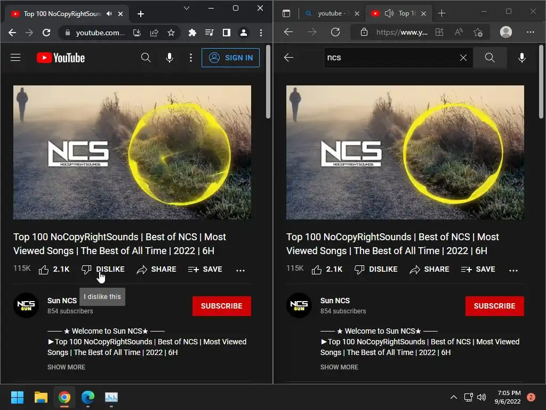
Task: Add page to favorites in Edge
Action: tap(478, 33)
